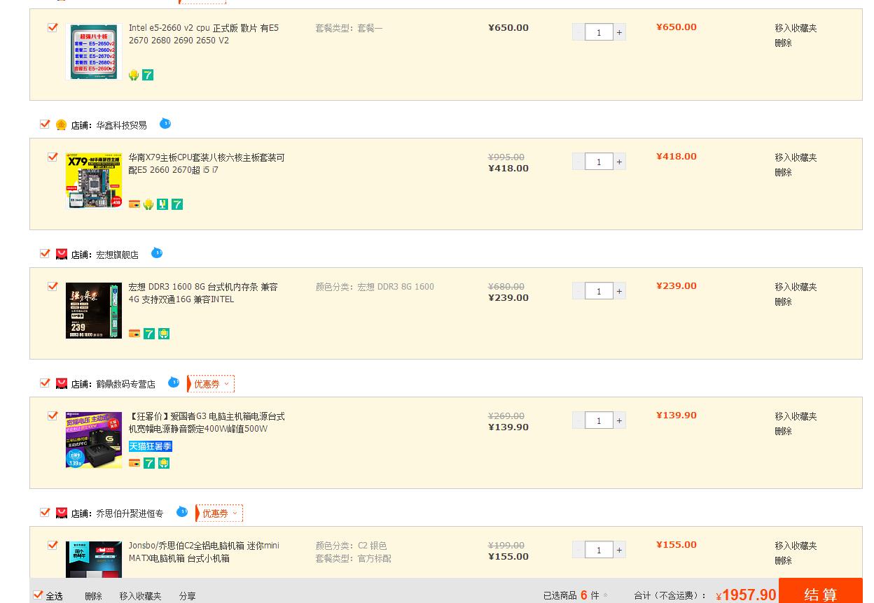Click the Wangwang chat icon beside 宏想旗舰店
Screen dimensions: 874x603
[157, 253]
